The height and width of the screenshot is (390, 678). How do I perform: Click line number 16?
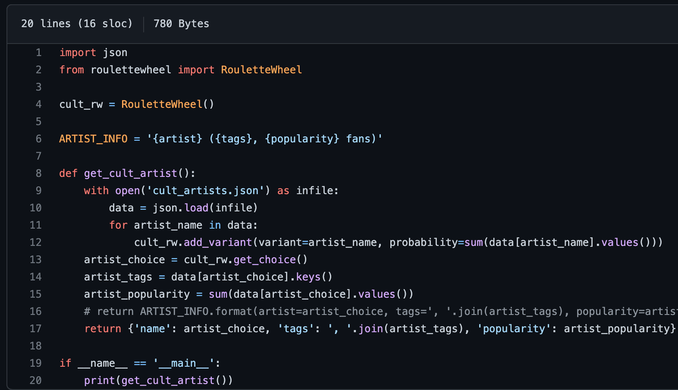click(x=35, y=311)
